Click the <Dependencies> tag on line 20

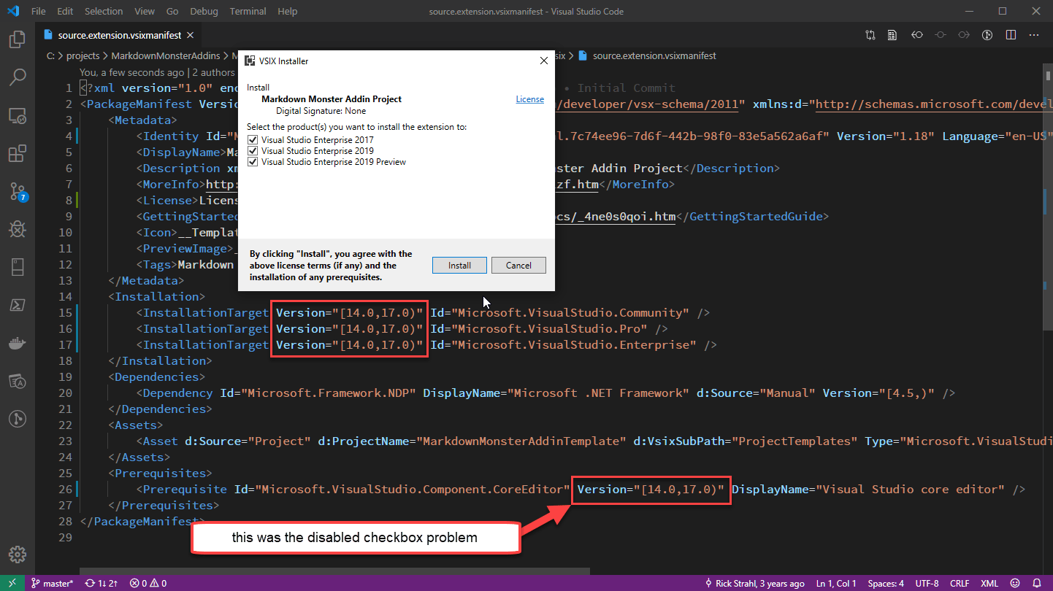(x=157, y=376)
